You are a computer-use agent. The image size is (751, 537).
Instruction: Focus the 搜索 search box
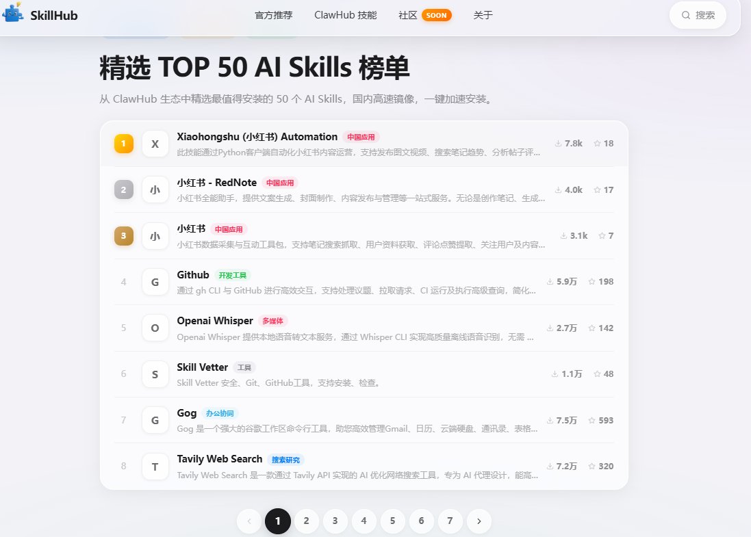click(x=698, y=15)
